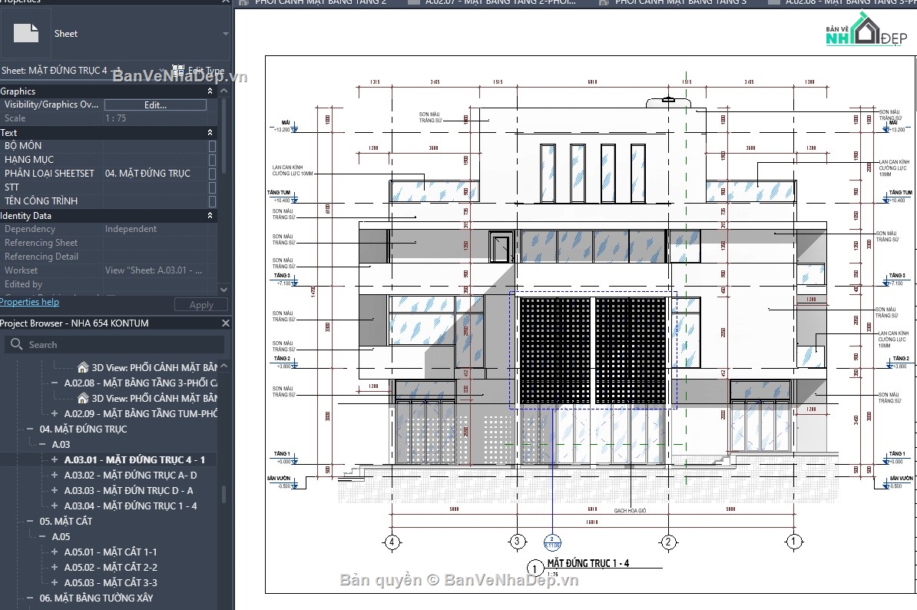The height and width of the screenshot is (610, 917).
Task: Click grid bubble 3 in the elevation
Action: click(x=516, y=541)
